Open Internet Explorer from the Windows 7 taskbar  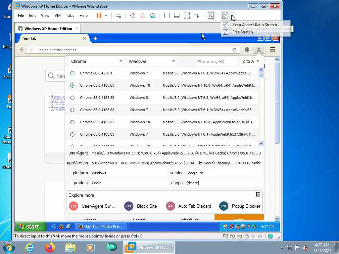(x=29, y=247)
